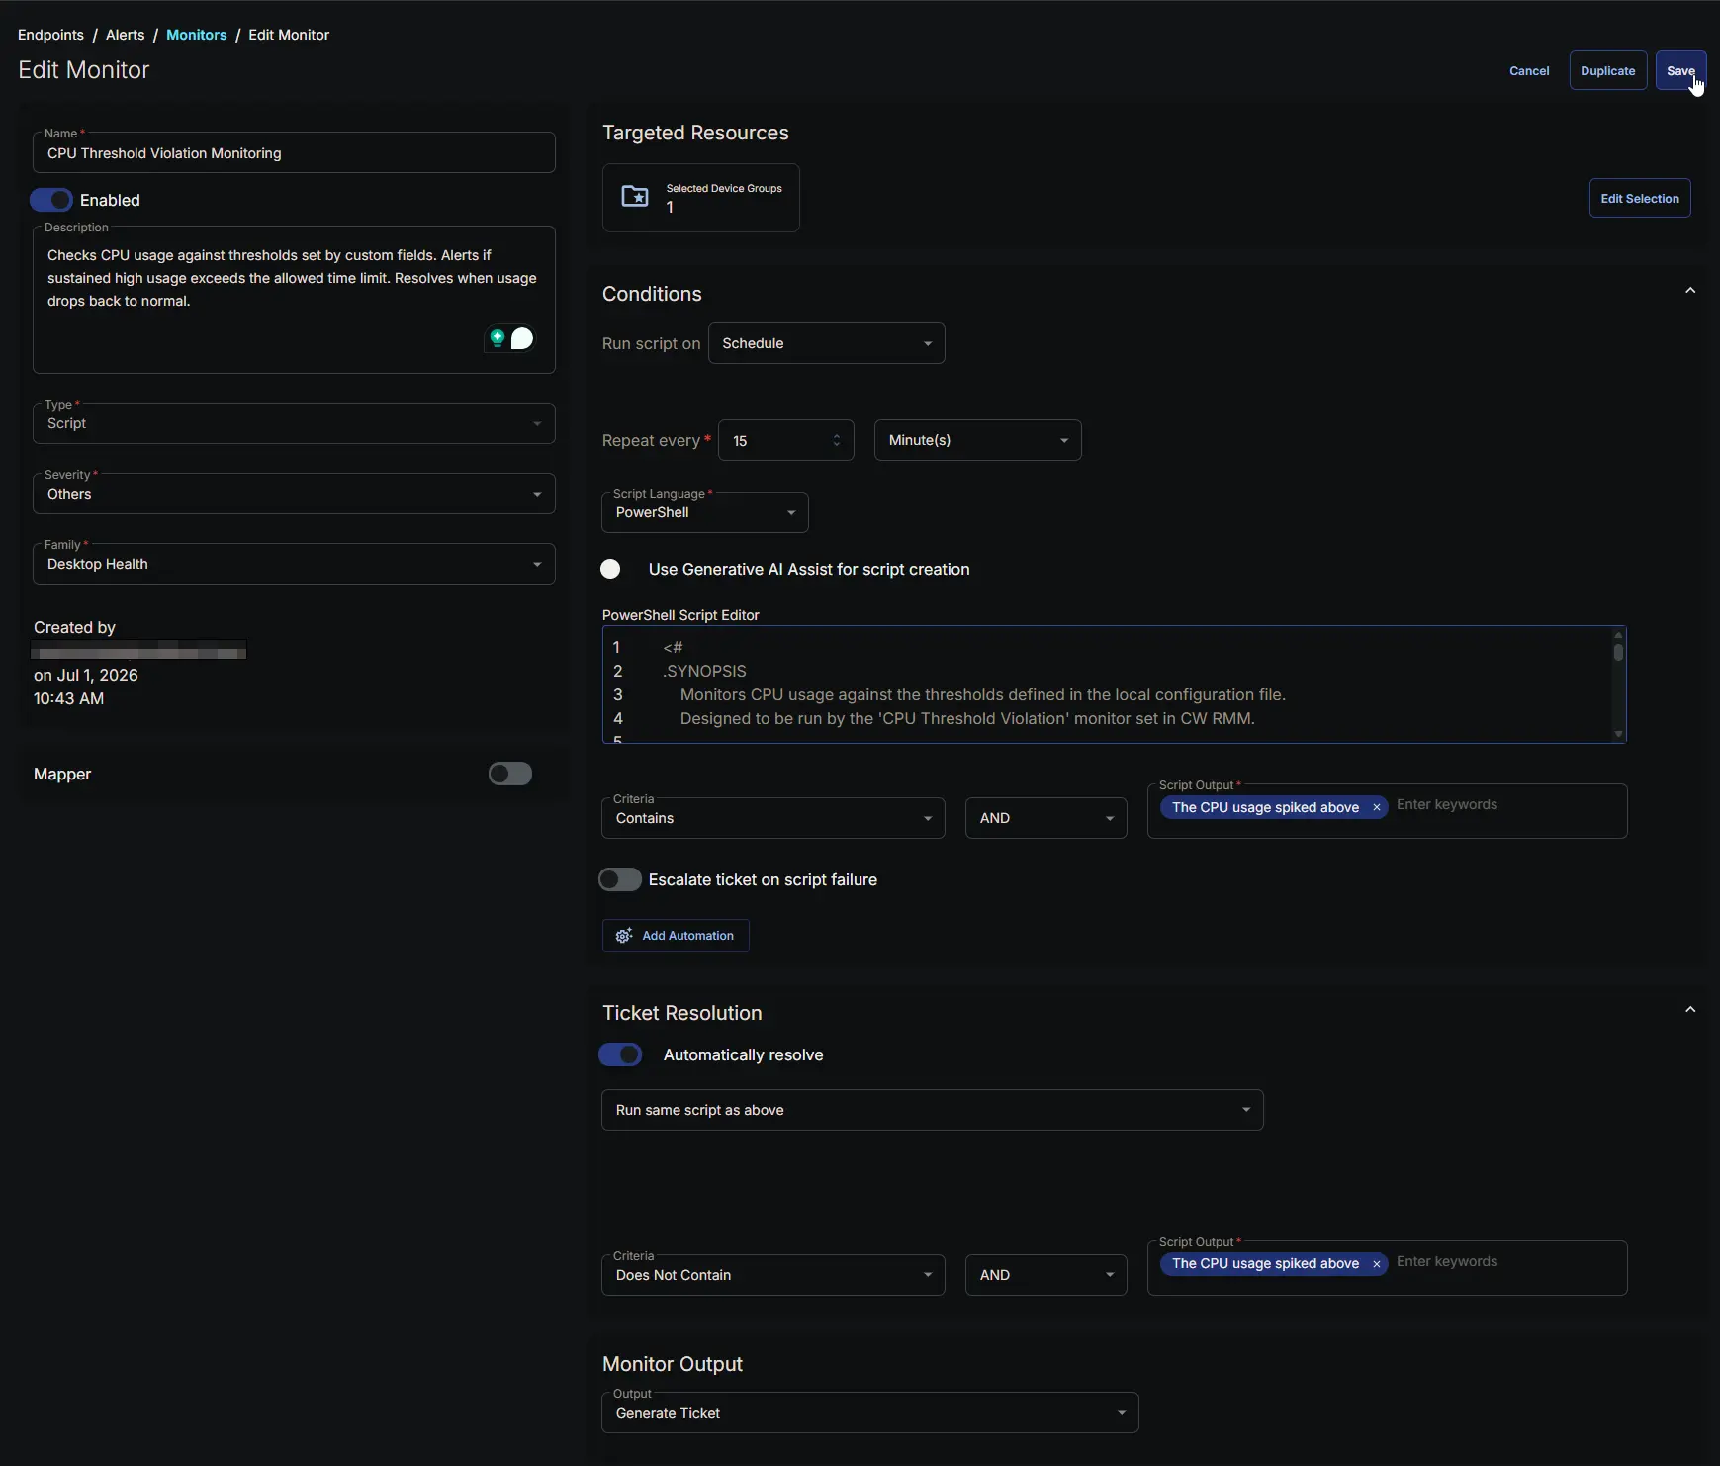1720x1466 pixels.
Task: Go to Endpoints breadcrumb
Action: pos(50,35)
